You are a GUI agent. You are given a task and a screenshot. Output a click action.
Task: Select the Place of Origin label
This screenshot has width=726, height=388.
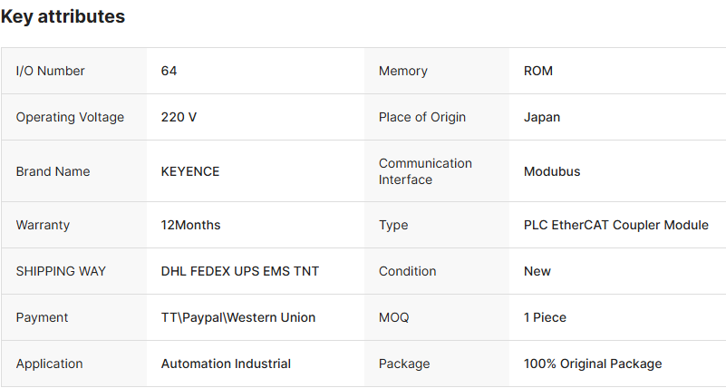(x=422, y=117)
